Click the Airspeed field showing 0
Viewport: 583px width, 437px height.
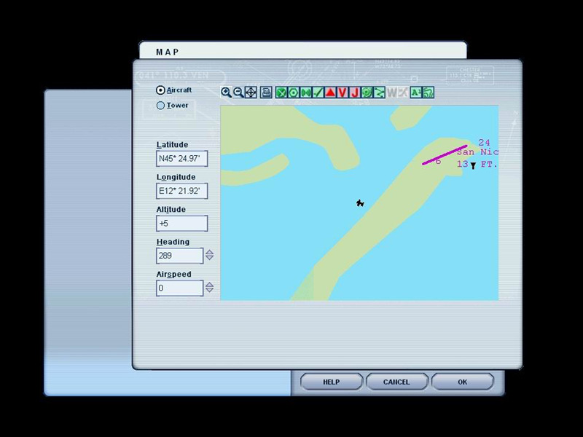(x=179, y=288)
